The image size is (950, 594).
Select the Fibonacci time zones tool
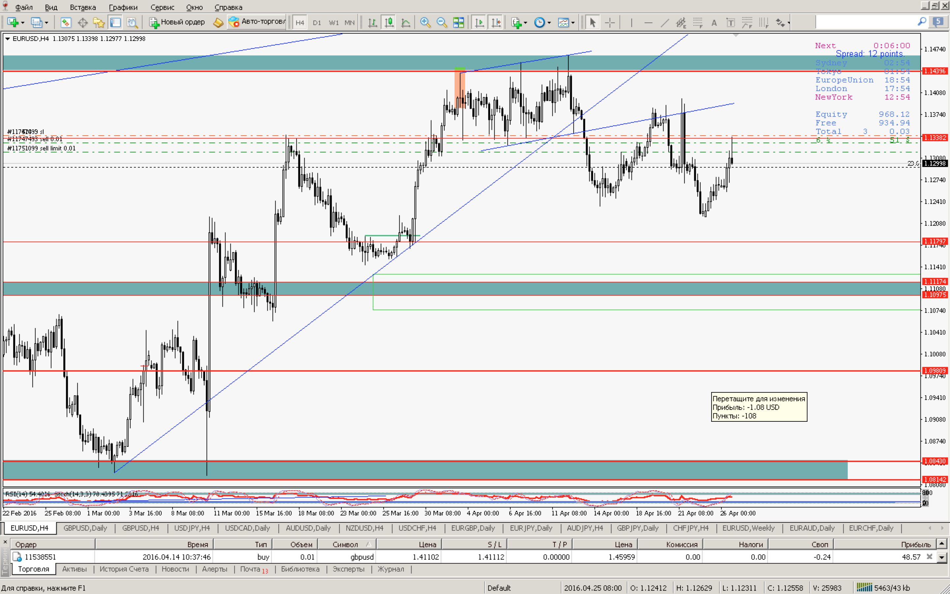(x=764, y=22)
